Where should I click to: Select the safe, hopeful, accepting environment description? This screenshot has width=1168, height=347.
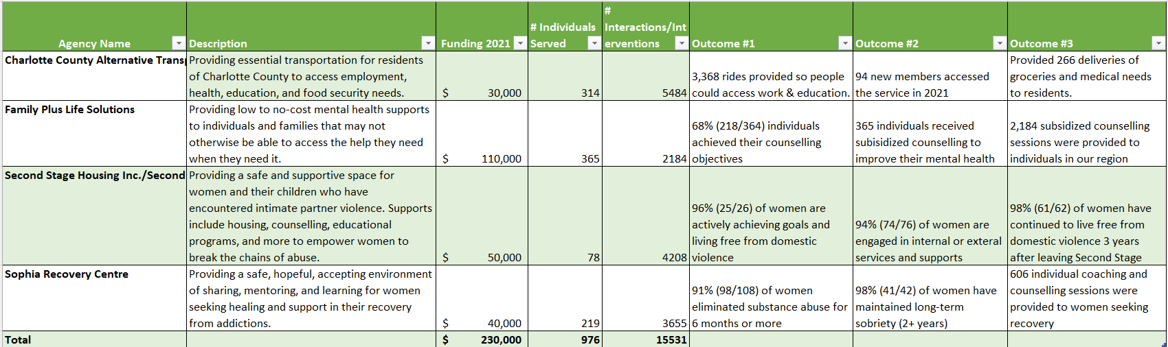(311, 298)
